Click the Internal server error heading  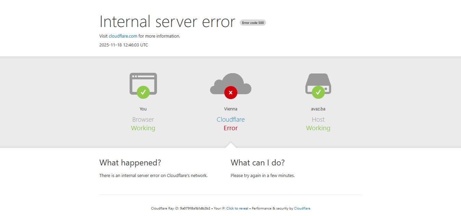click(x=167, y=22)
